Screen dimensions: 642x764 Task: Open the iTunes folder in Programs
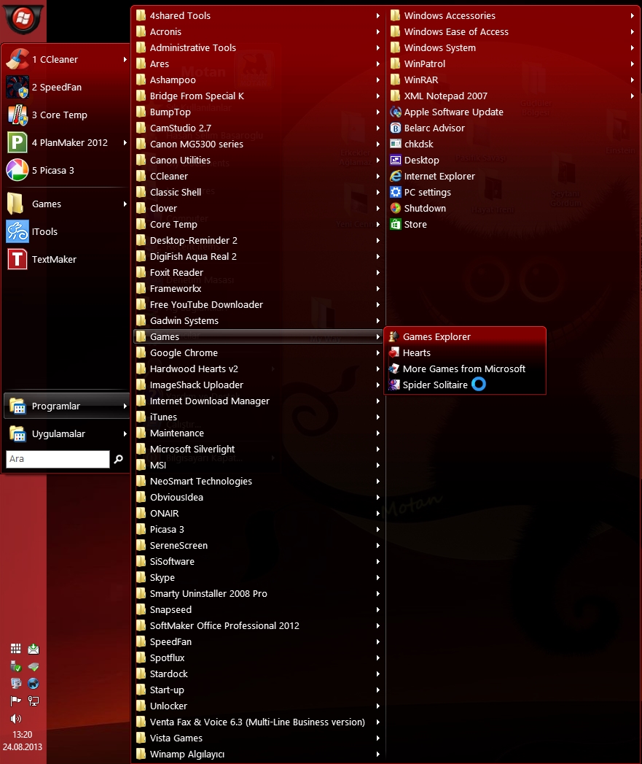pyautogui.click(x=259, y=417)
